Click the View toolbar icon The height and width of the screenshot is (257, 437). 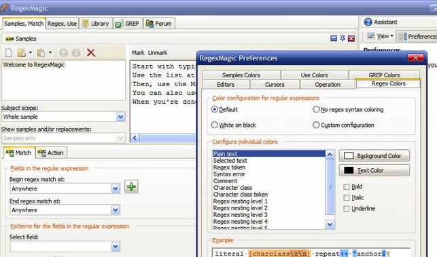tap(370, 36)
